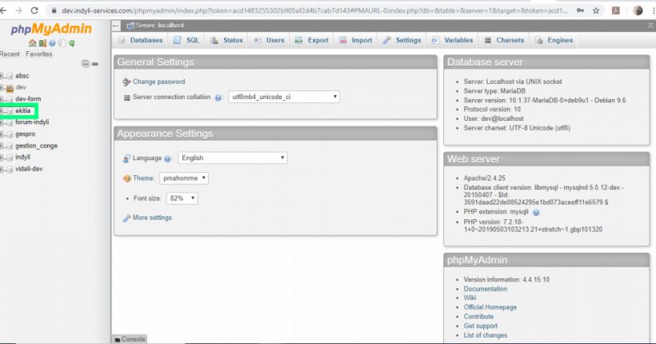Open the List of changes link
Image resolution: width=656 pixels, height=344 pixels.
click(x=486, y=335)
